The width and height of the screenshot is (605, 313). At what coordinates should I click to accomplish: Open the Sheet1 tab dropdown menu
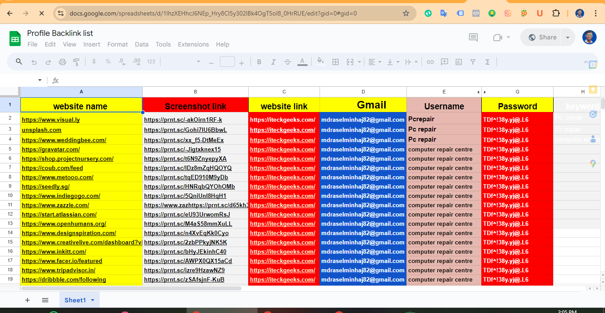coord(93,300)
